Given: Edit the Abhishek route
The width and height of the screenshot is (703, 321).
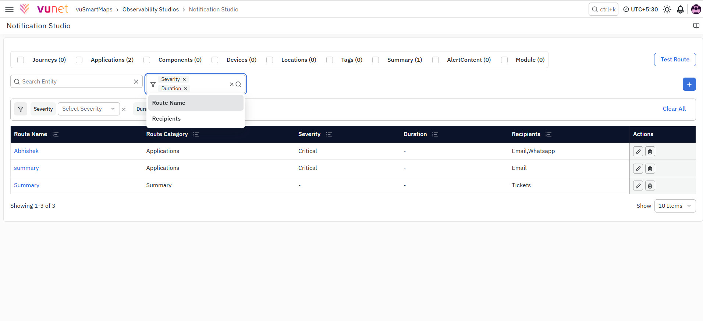Looking at the screenshot, I should point(638,151).
